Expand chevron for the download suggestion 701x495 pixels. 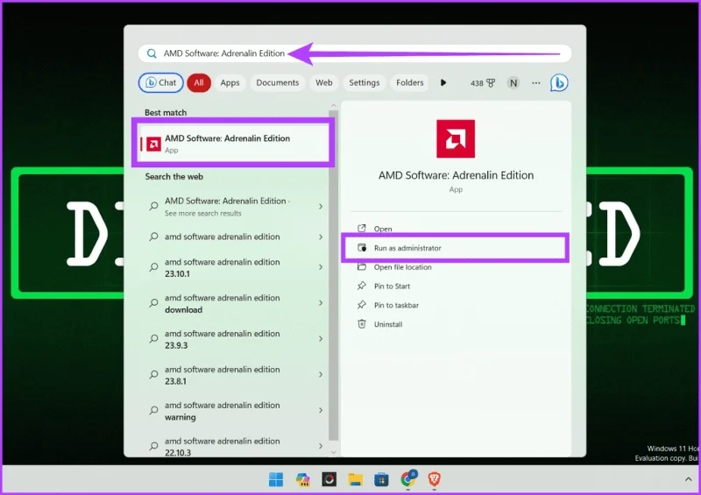(321, 303)
